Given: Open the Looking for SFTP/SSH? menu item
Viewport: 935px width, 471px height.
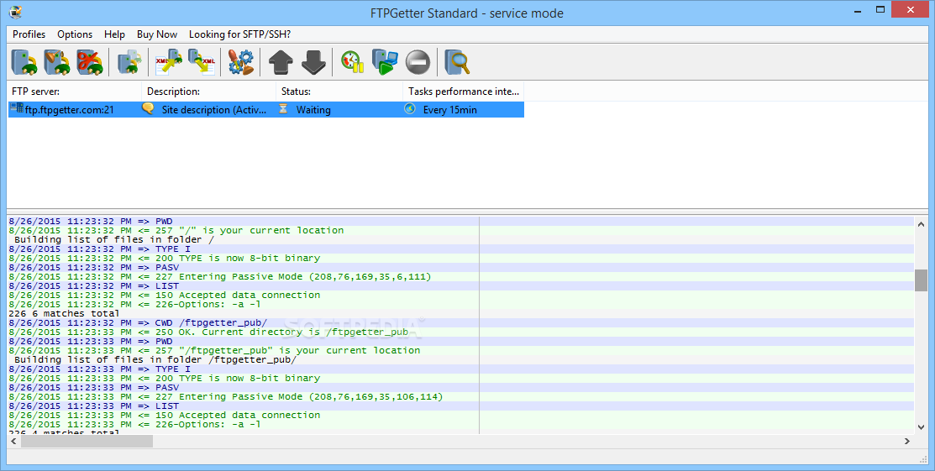Looking at the screenshot, I should click(x=239, y=34).
